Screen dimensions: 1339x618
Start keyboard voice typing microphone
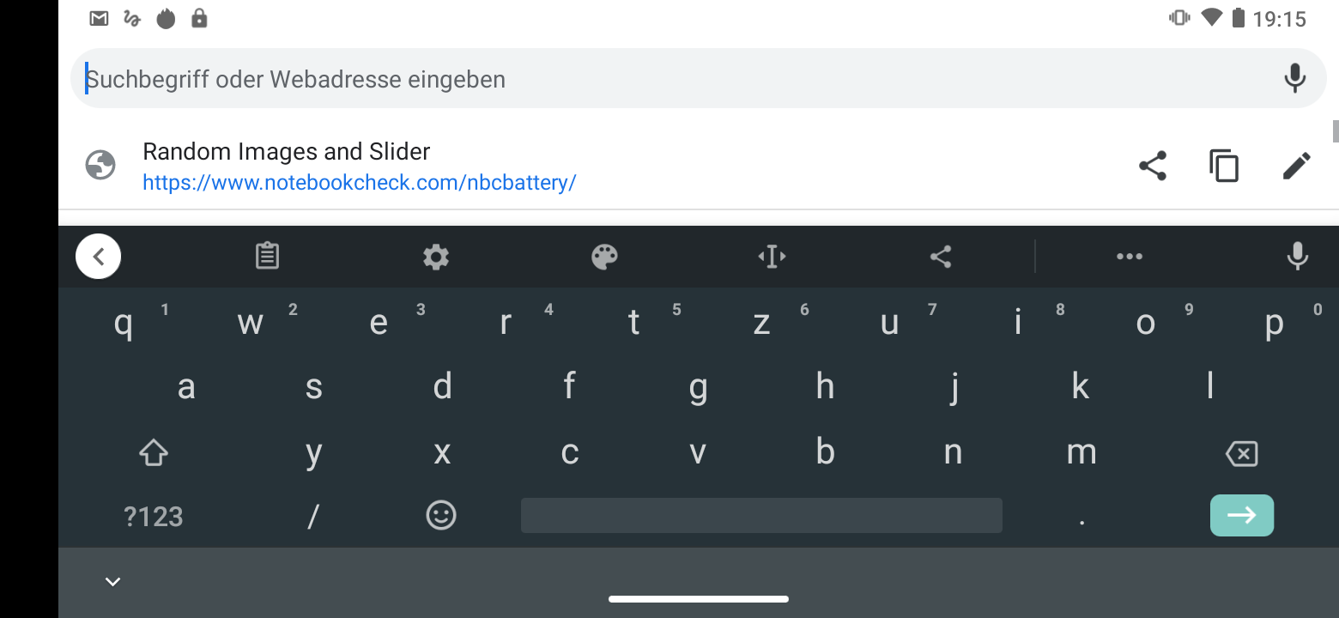pos(1297,256)
